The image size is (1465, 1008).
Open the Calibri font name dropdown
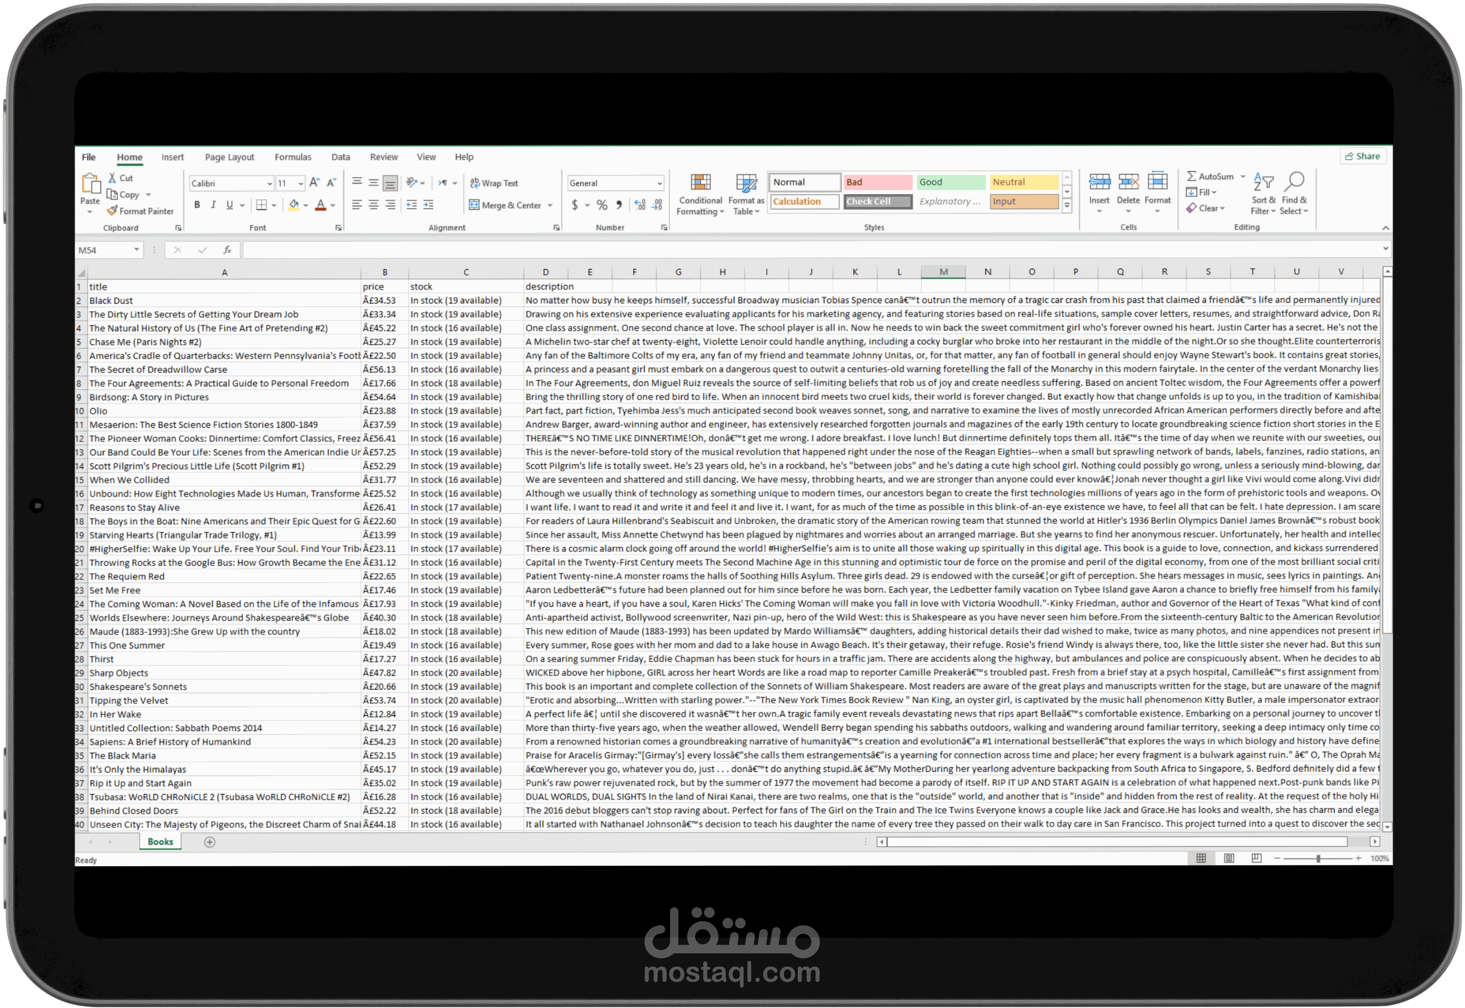pos(269,183)
